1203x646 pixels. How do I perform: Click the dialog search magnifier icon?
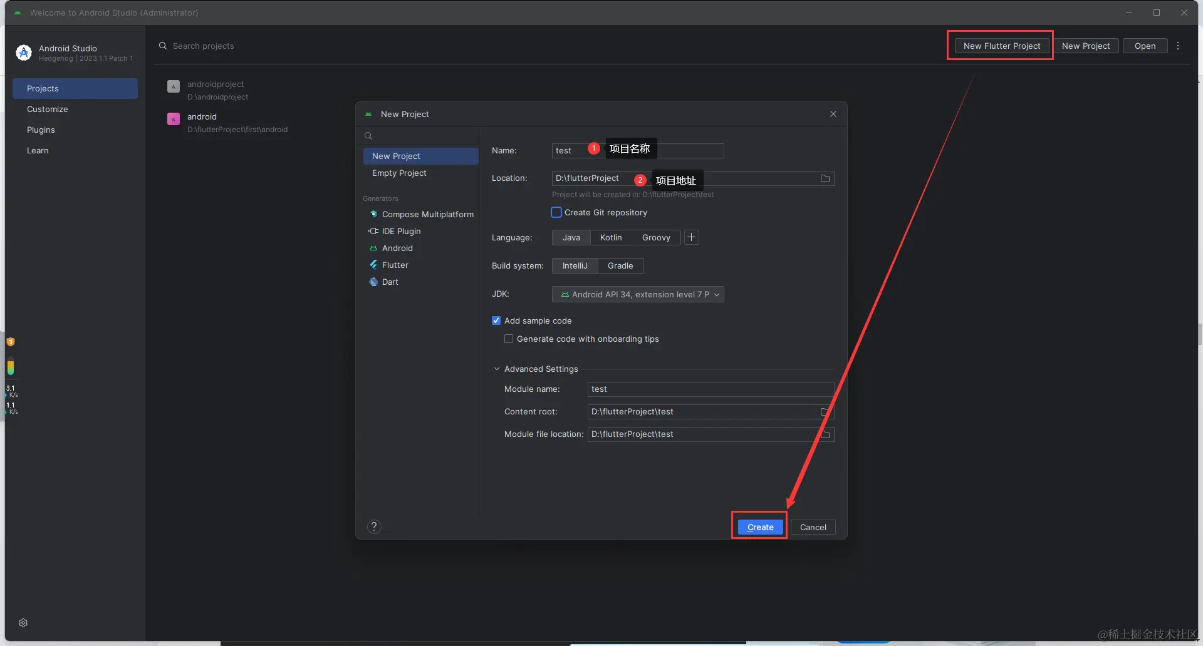click(368, 136)
